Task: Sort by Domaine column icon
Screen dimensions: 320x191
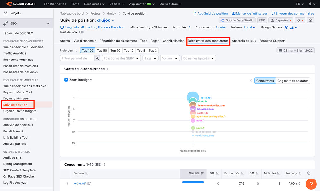Action: click(x=87, y=173)
